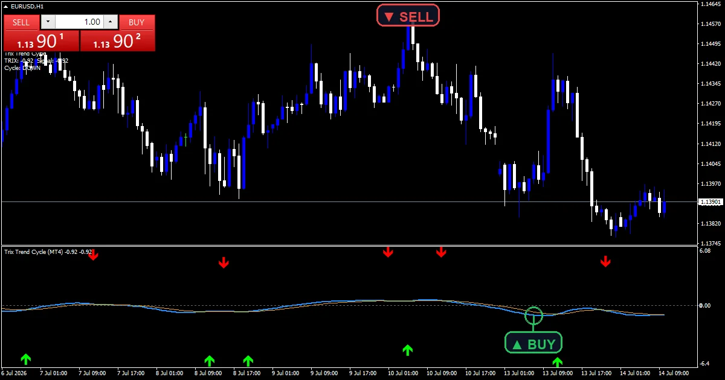Click the 1.14195 price scale label
725x380 pixels.
[x=710, y=124]
